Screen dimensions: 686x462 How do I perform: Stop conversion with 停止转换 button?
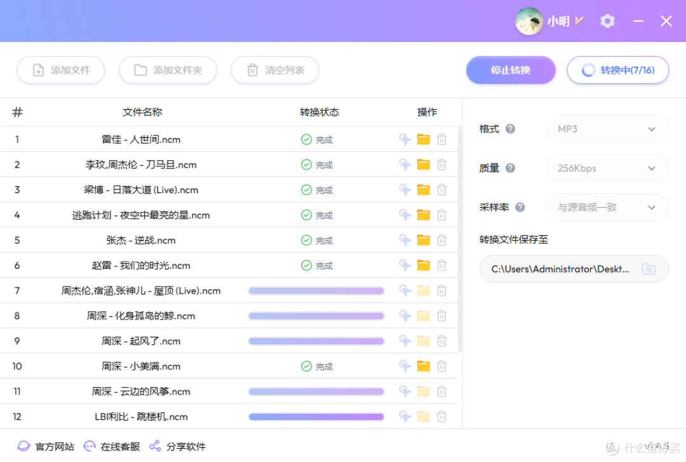pyautogui.click(x=511, y=70)
